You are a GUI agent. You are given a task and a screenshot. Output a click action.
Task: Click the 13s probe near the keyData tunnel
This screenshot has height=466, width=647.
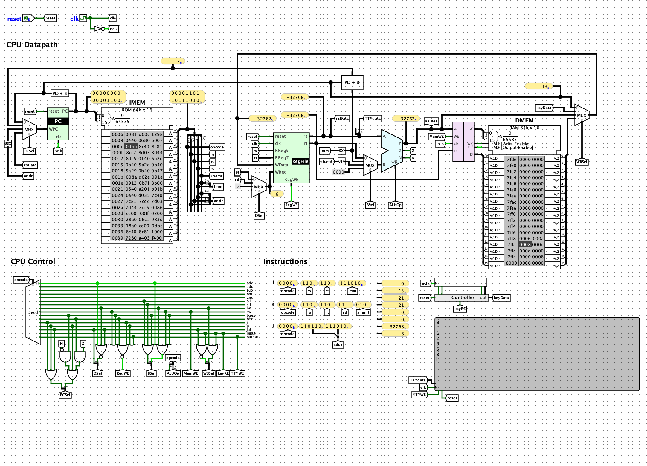point(539,86)
